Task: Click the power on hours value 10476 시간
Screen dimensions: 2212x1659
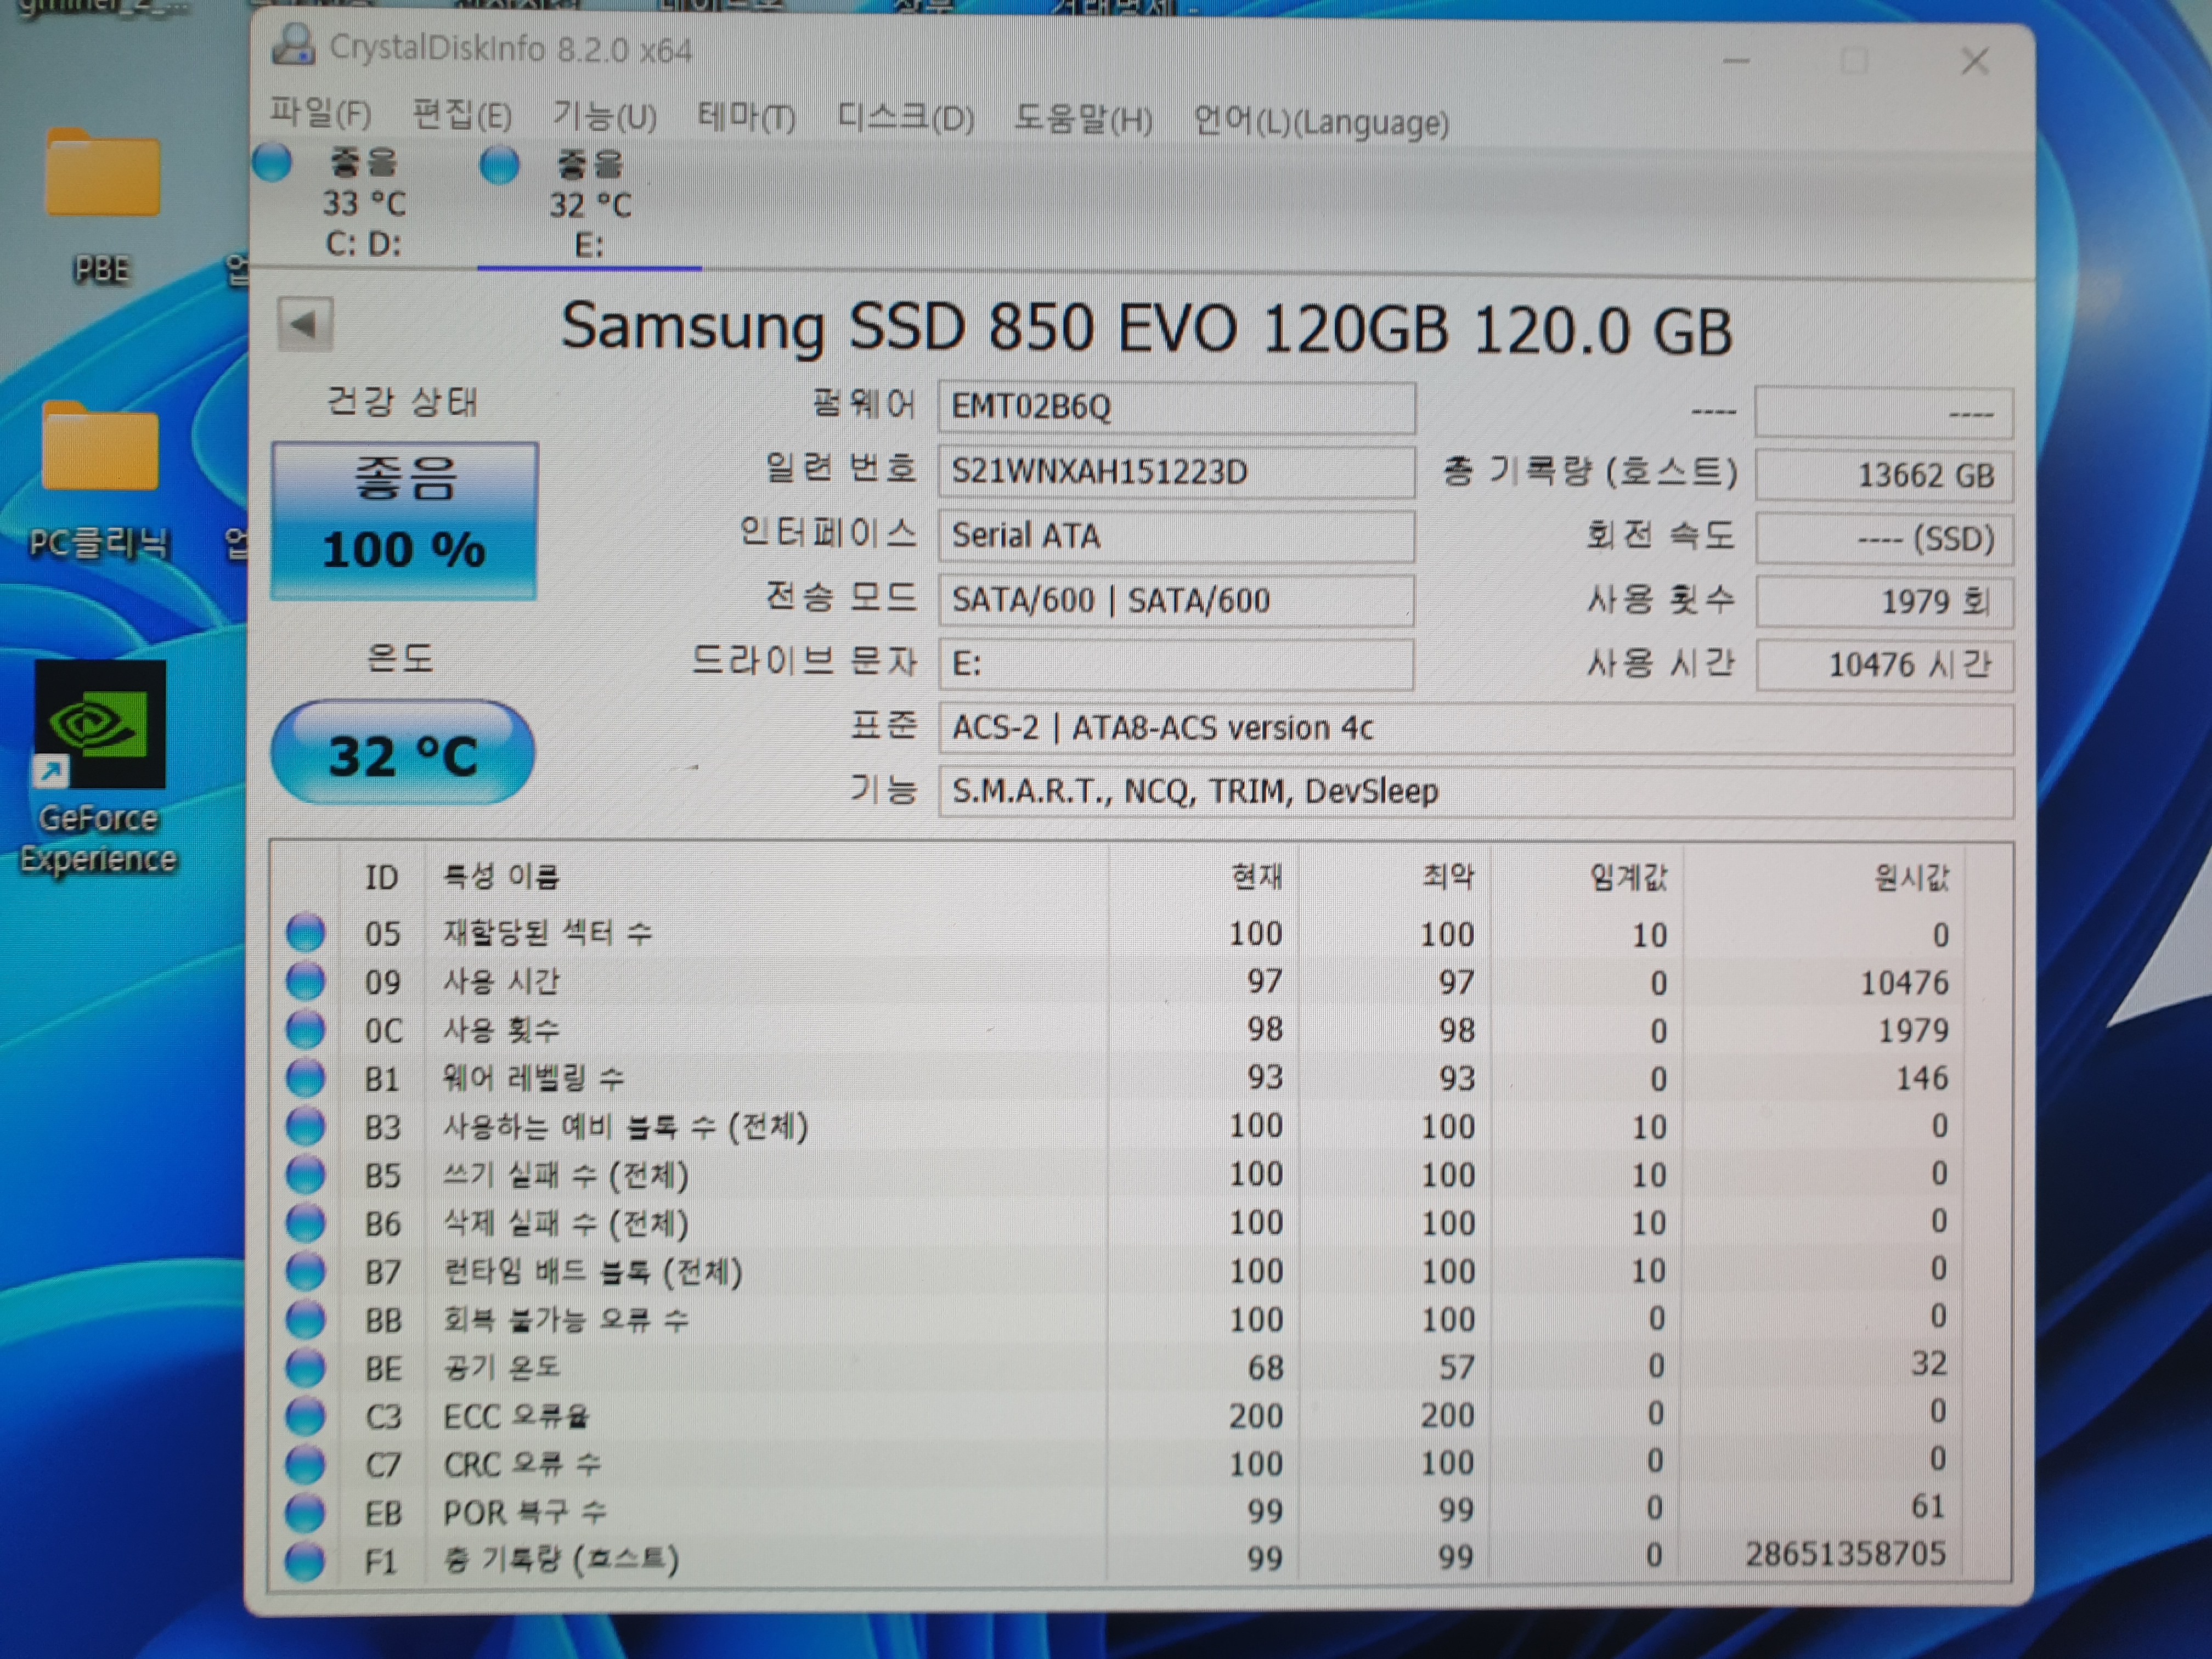Action: [x=1884, y=665]
